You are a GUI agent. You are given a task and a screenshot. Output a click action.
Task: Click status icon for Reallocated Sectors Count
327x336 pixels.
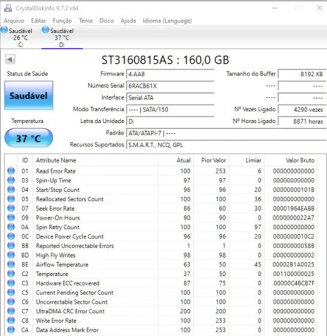click(x=11, y=199)
